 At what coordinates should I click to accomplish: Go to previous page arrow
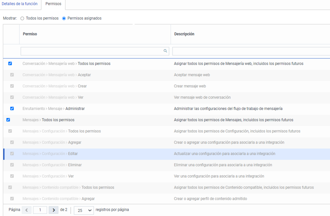27,210
